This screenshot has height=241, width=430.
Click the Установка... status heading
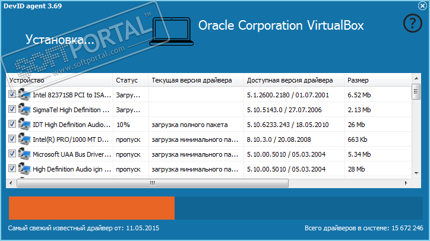tap(60, 40)
